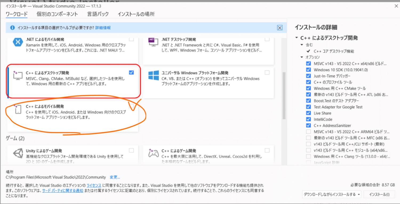Click the C++ mobile development phone icon

tap(18, 109)
